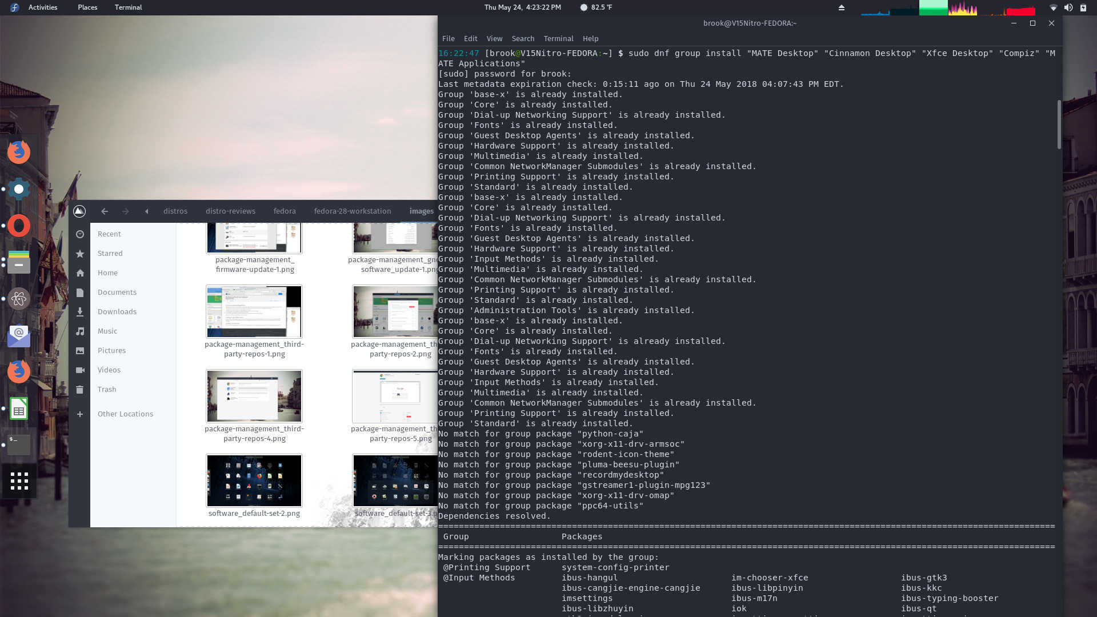Select software_default-set-2.png thumbnail
This screenshot has height=617, width=1097.
[254, 480]
